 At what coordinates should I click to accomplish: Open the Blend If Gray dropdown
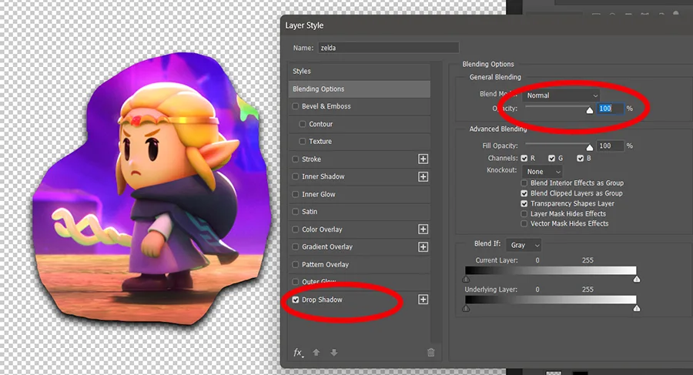(x=524, y=245)
